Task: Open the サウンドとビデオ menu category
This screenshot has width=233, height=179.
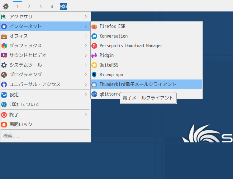Action: click(45, 55)
